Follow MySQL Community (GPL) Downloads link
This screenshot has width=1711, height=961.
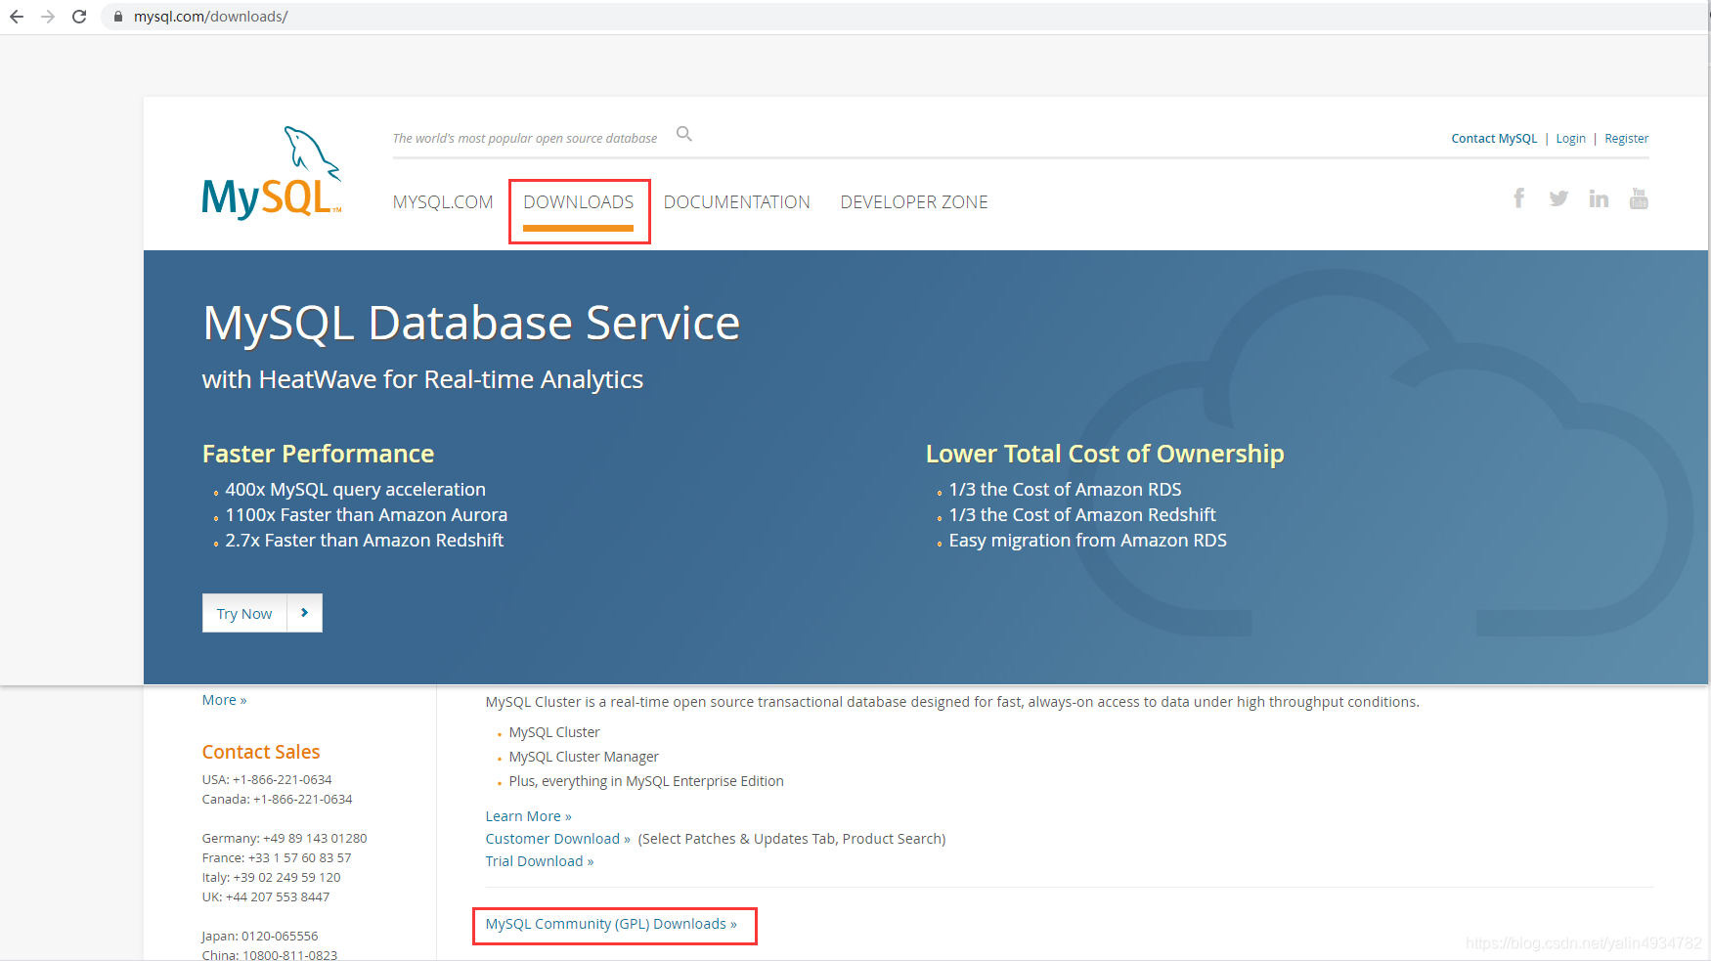tap(613, 923)
